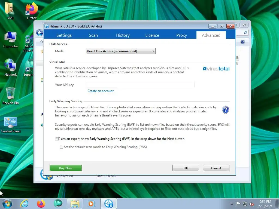Click the Cancel button
279x209 pixels.
[216, 168]
